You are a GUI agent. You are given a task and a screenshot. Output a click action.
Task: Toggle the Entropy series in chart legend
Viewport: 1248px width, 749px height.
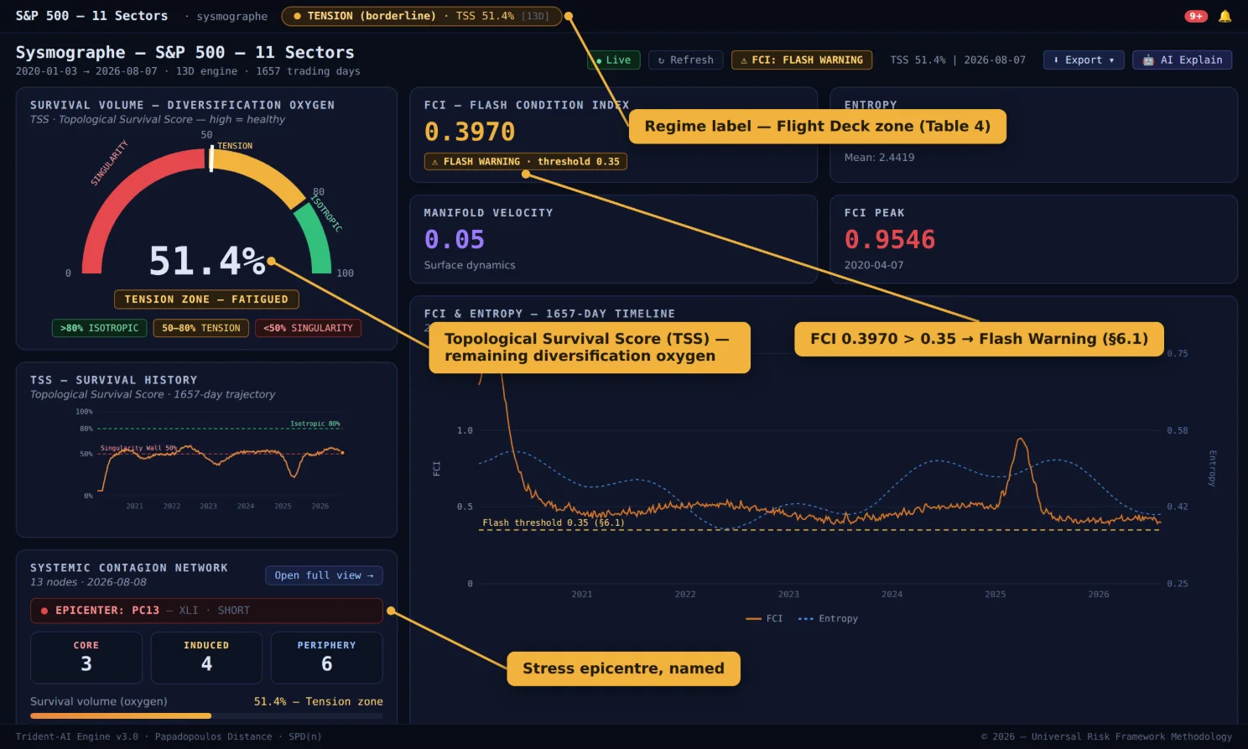828,619
